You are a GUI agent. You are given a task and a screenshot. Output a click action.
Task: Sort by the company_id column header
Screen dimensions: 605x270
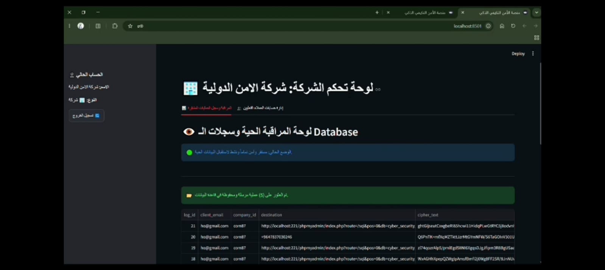244,215
